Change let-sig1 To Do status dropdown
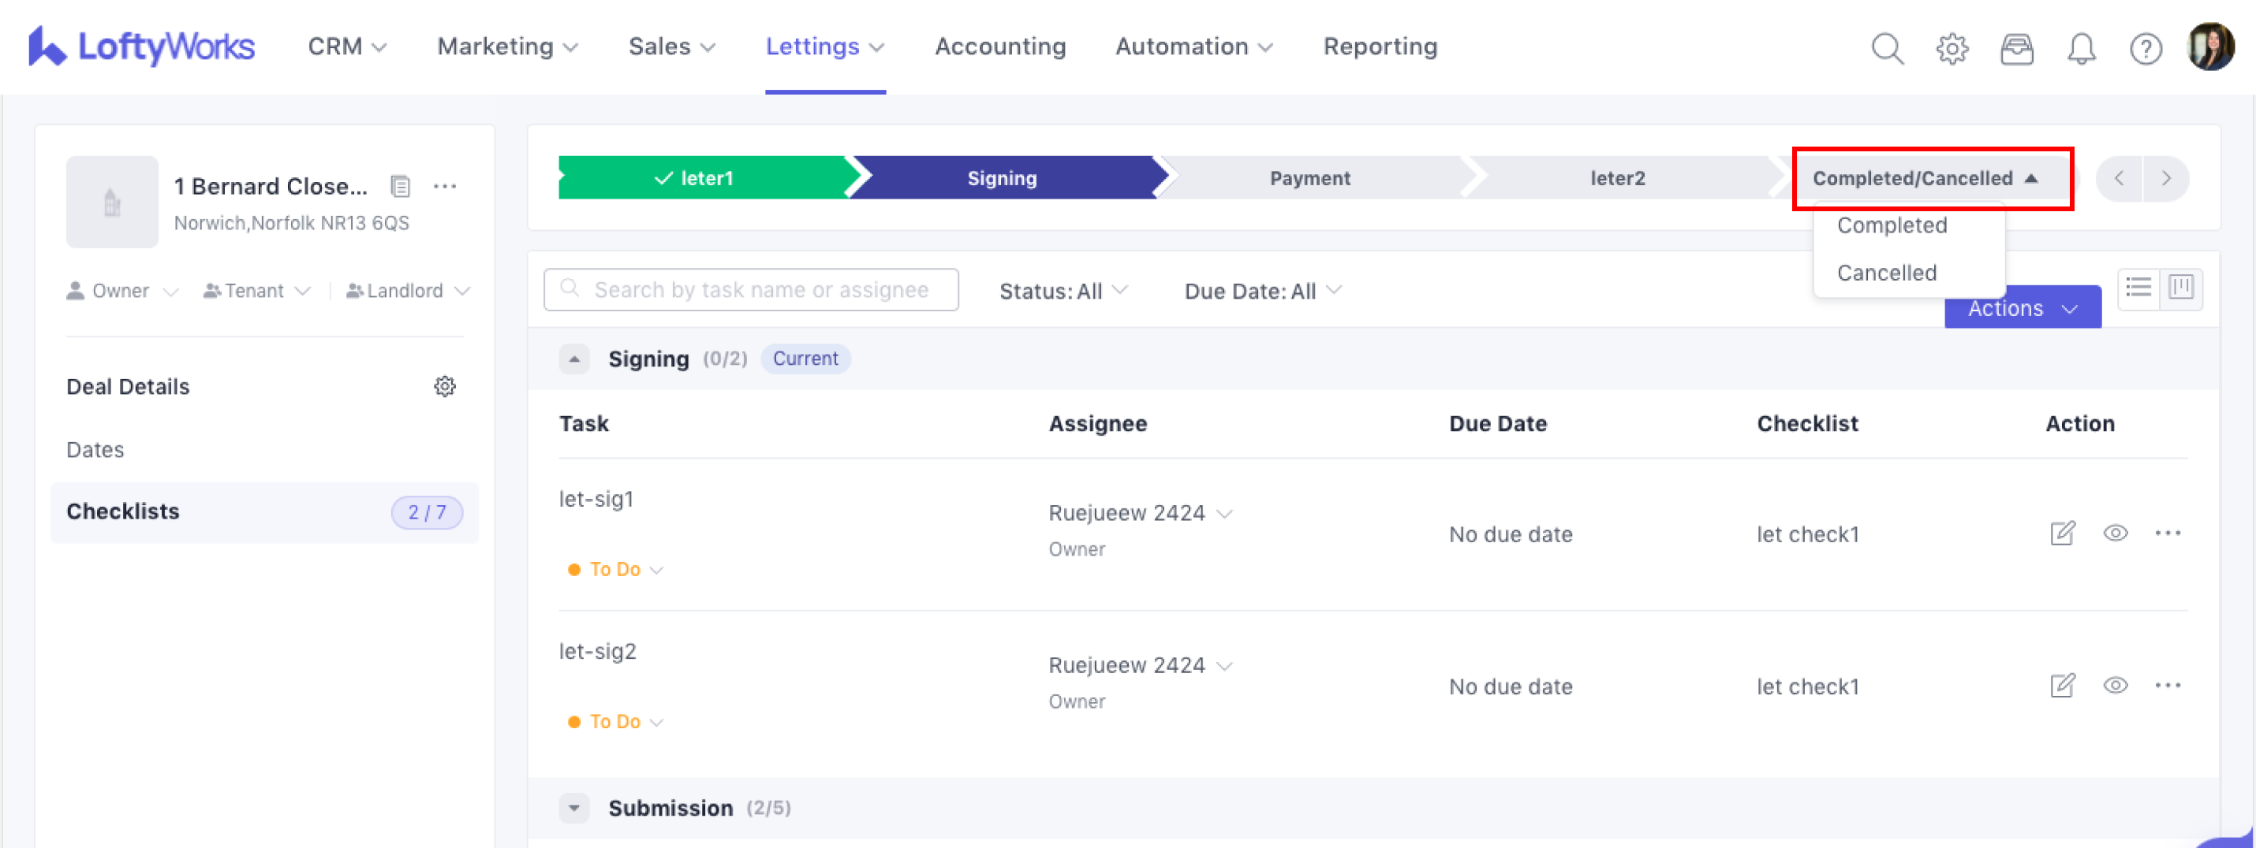 click(x=626, y=569)
